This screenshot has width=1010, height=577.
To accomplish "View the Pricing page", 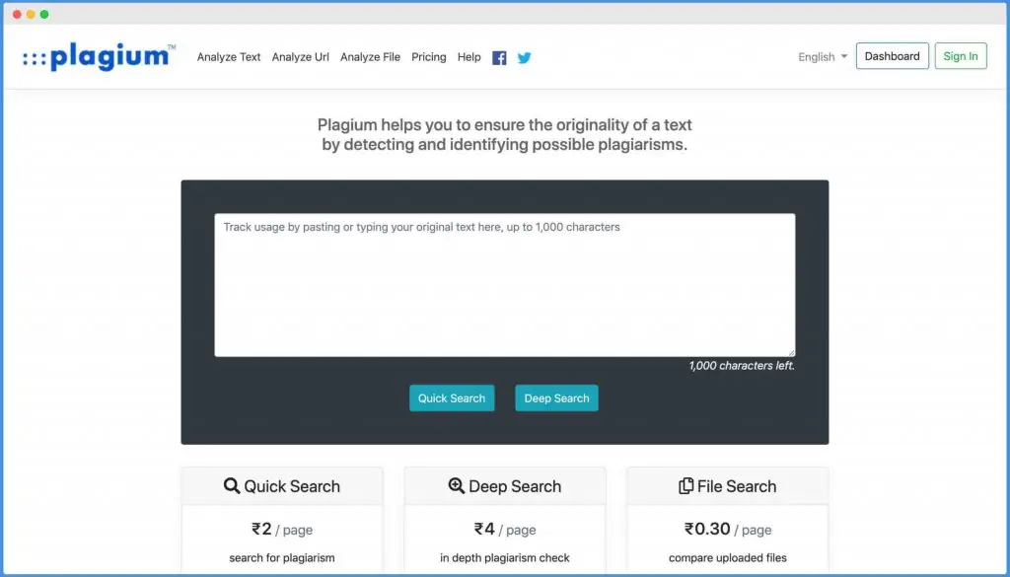I will coord(429,57).
